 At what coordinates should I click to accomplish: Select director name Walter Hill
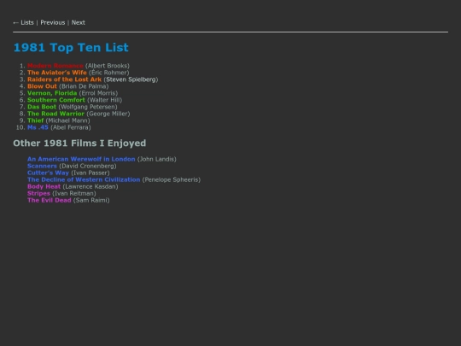point(105,100)
